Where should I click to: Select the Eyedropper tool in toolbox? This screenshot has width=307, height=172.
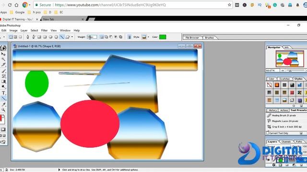(3, 105)
